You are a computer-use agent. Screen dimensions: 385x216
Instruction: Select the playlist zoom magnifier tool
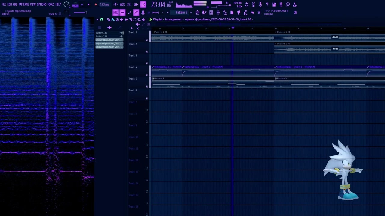click(139, 19)
